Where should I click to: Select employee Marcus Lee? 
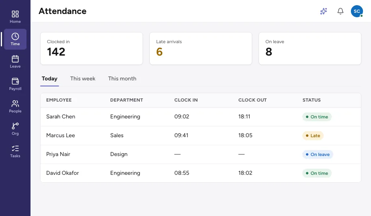click(61, 135)
